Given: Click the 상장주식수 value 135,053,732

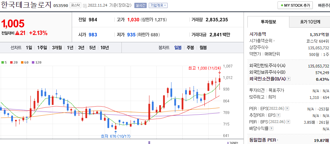Looking at the screenshot, I should click(318, 48).
